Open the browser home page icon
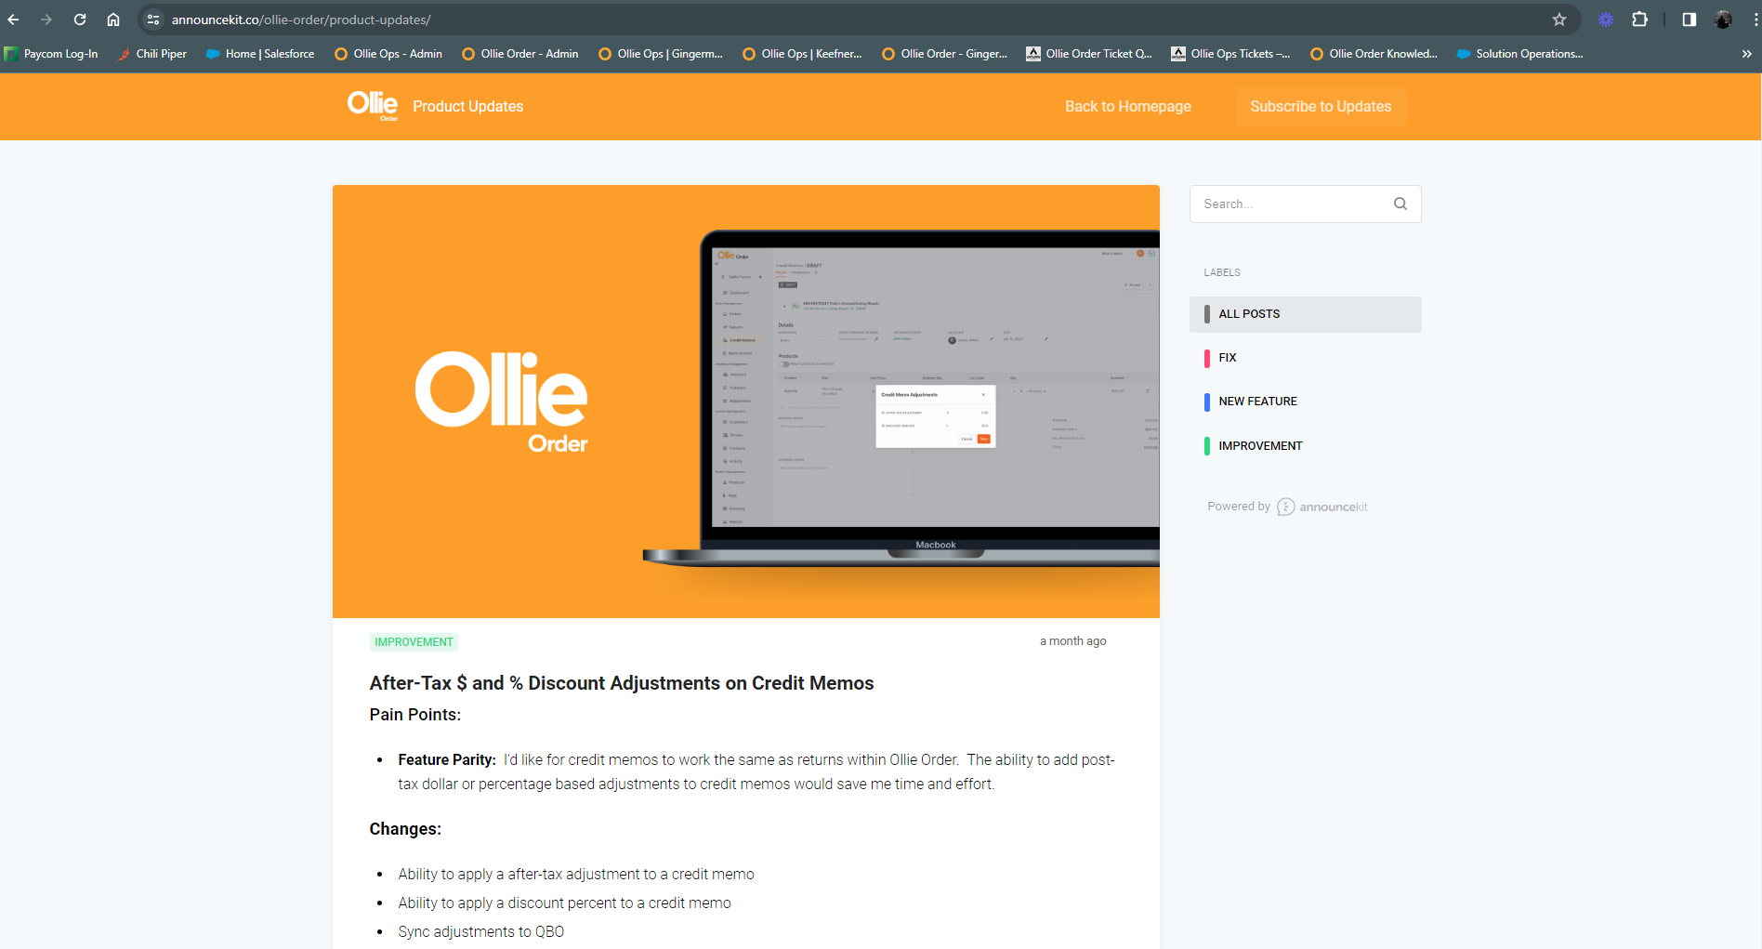 tap(113, 19)
